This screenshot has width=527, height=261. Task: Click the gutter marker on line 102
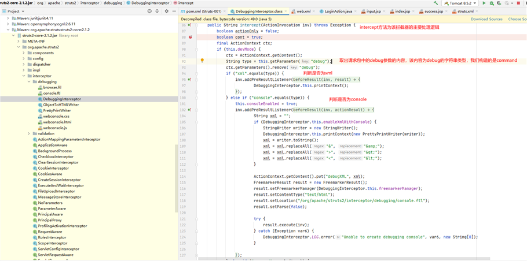pos(190,110)
